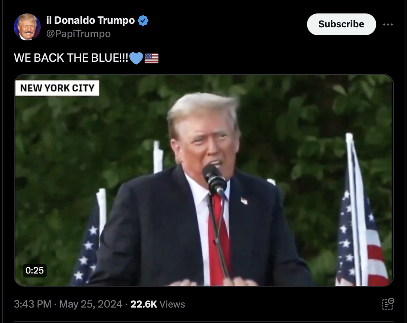Click the microphone shown in the video
Viewport: 407px width, 323px height.
(215, 179)
